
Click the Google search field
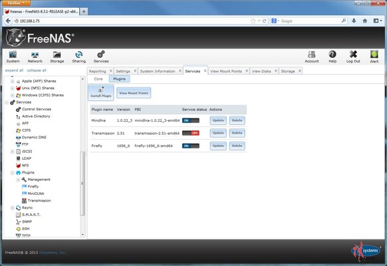pyautogui.click(x=309, y=21)
